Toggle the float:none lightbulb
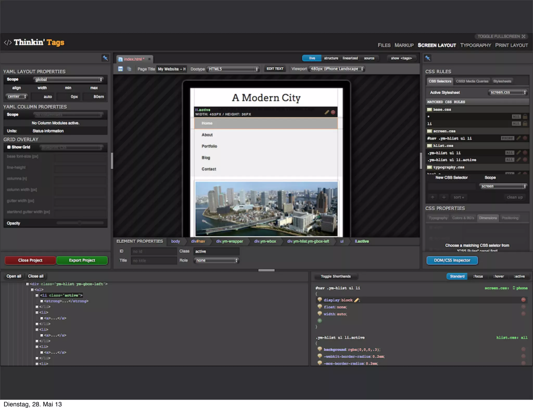533x410 pixels. (320, 307)
